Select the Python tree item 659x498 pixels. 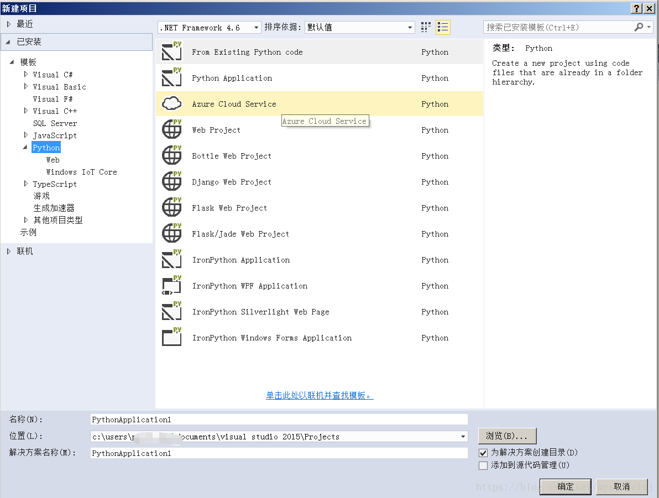(x=46, y=148)
